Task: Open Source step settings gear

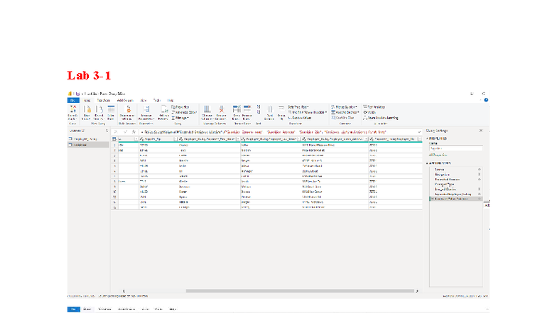Action: [x=479, y=170]
